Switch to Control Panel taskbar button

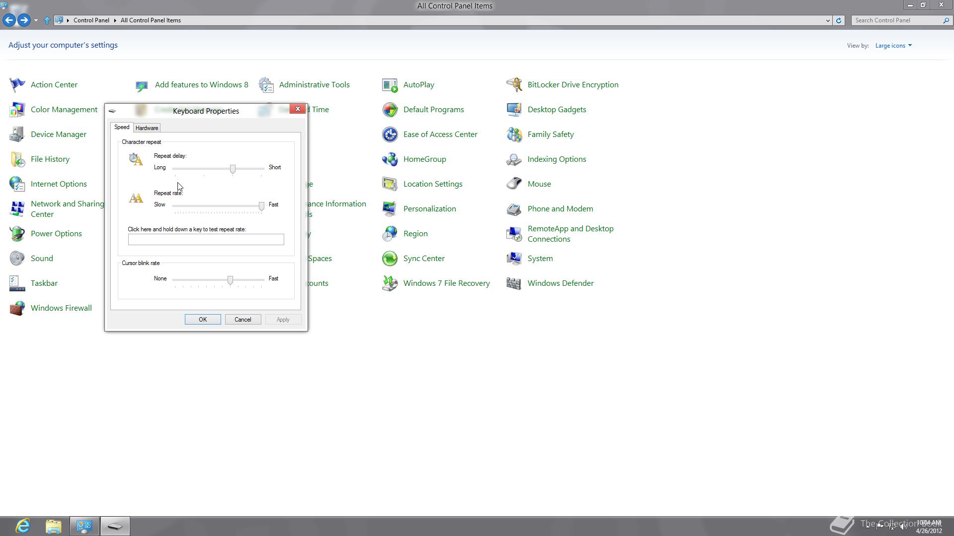coord(84,526)
